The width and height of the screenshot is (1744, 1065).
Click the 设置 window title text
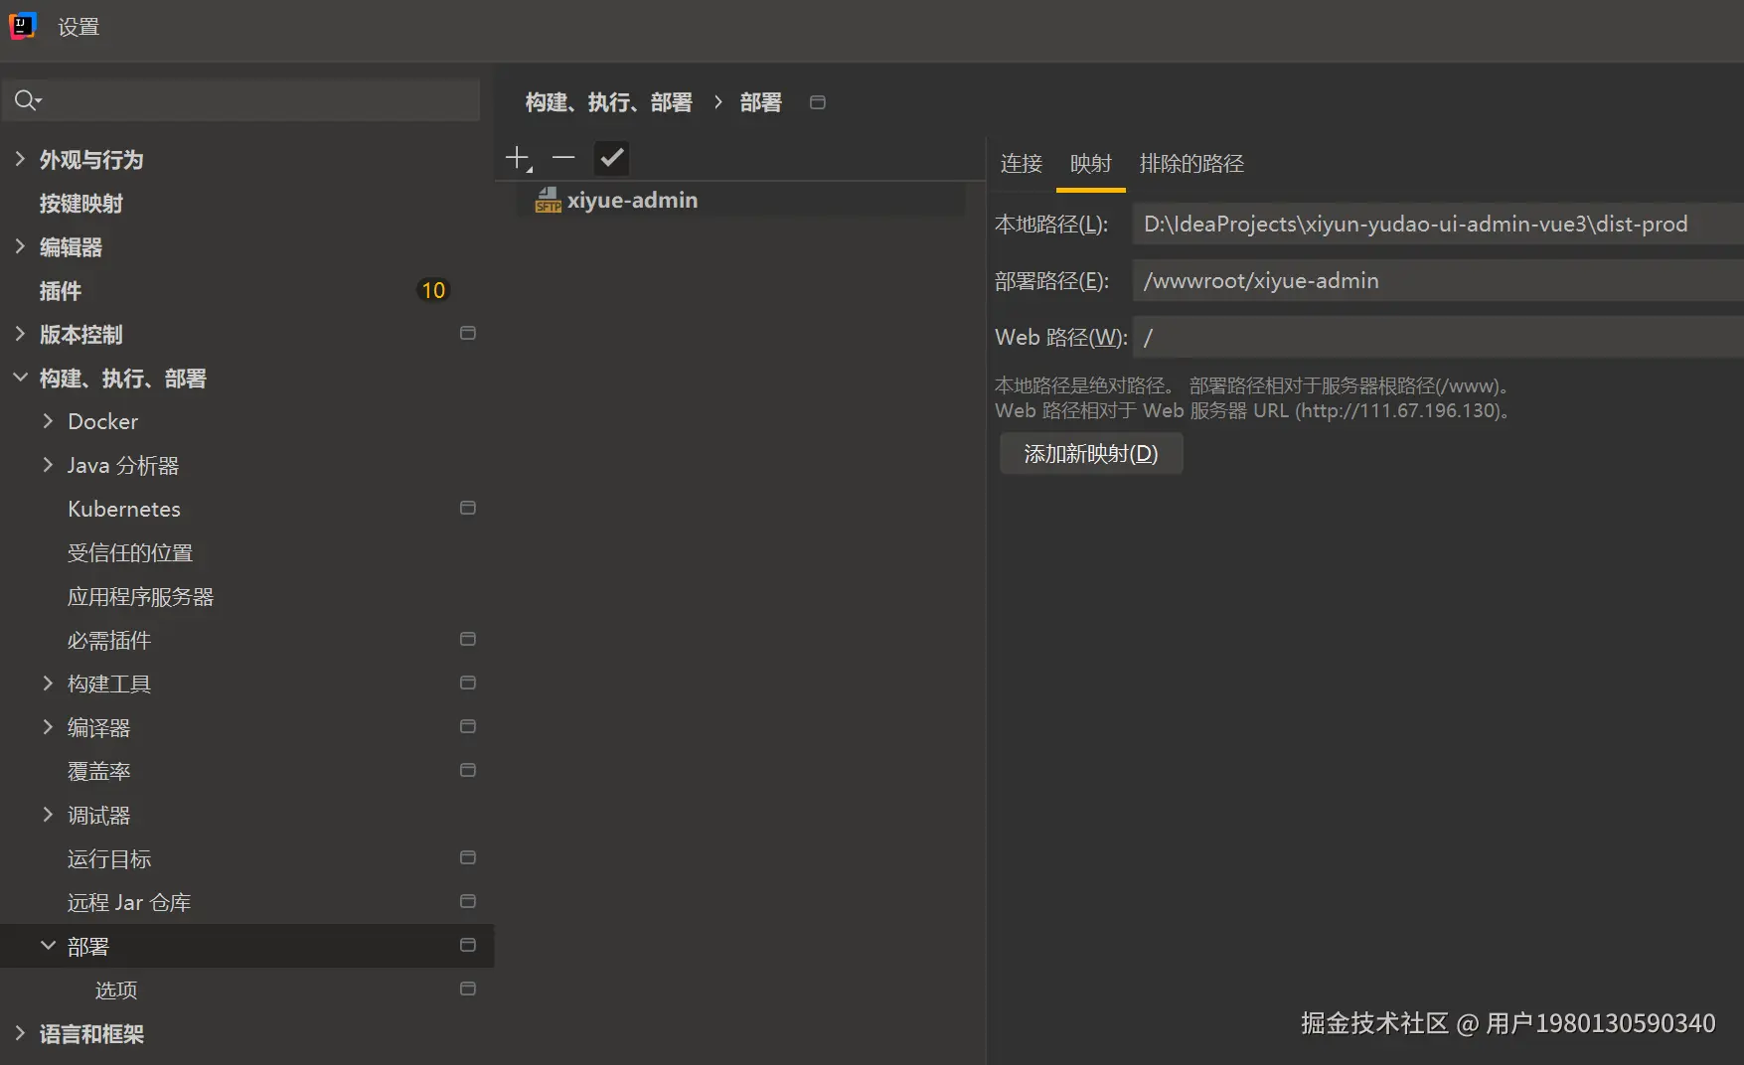[79, 27]
